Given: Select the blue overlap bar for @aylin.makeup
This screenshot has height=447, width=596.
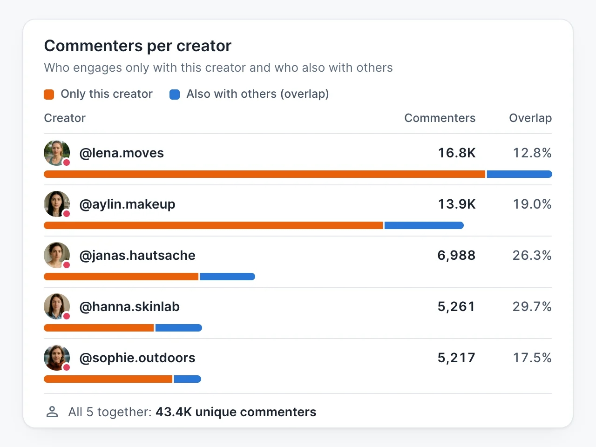Looking at the screenshot, I should pyautogui.click(x=424, y=225).
